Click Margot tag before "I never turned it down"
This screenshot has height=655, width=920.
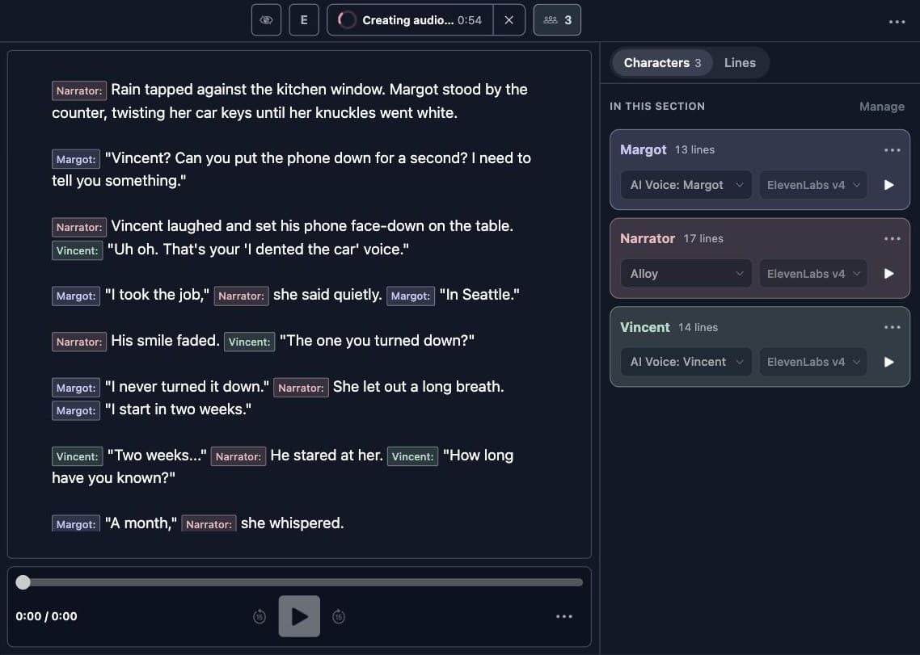click(76, 388)
